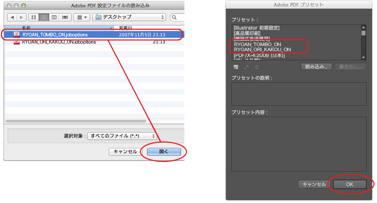377x203 pixels.
Task: Click the search field in file dialog
Action: 177,17
